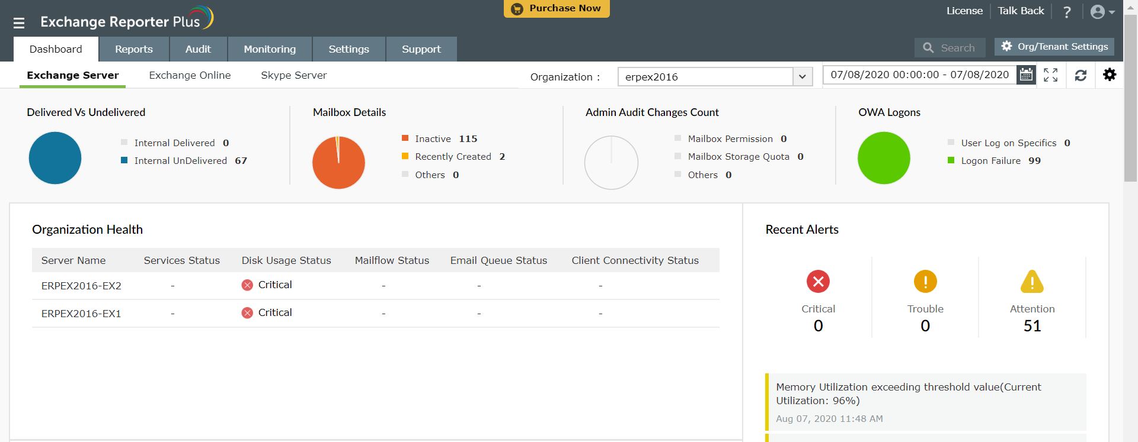Expand the Organization dropdown
The image size is (1138, 442).
802,77
